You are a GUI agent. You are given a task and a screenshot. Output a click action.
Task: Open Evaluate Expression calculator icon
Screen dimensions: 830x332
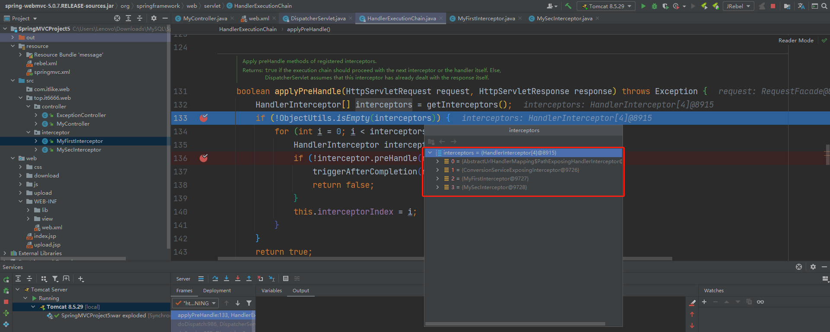pyautogui.click(x=286, y=278)
